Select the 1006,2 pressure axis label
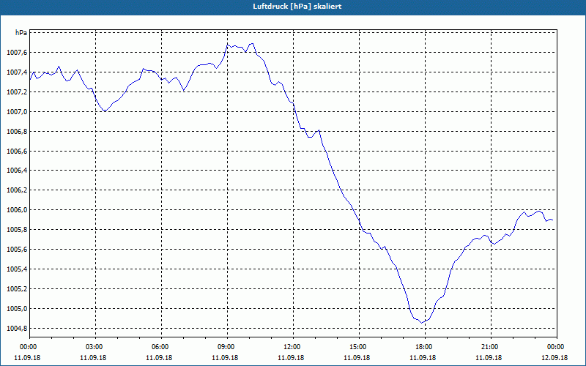The width and height of the screenshot is (586, 366). (17, 190)
